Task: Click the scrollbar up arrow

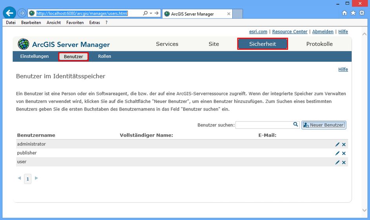Action: (x=365, y=34)
